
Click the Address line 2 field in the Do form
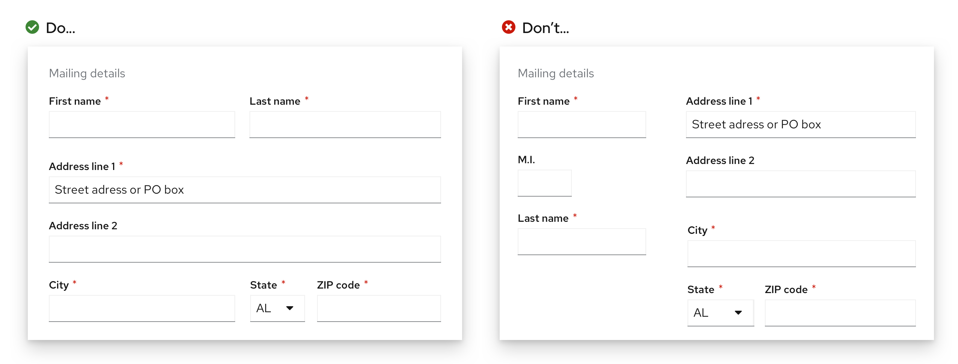point(245,249)
